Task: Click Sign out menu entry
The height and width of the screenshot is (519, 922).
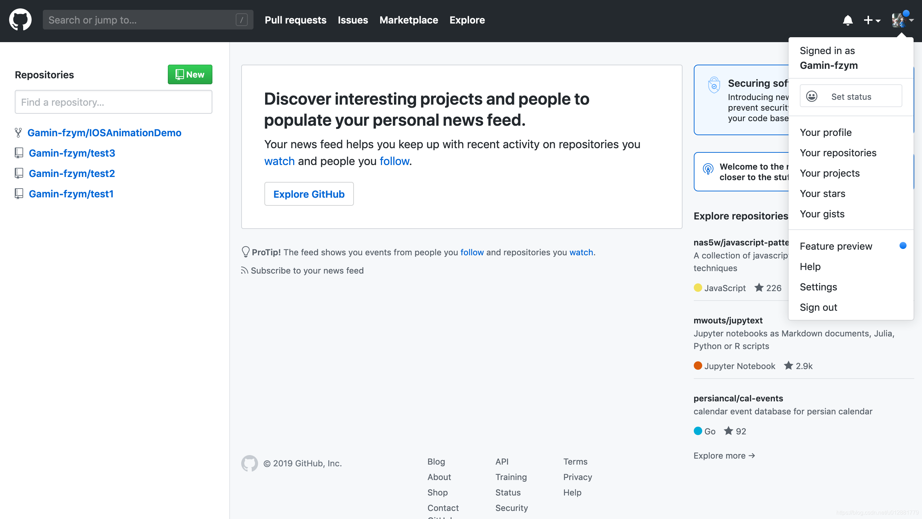Action: 818,308
